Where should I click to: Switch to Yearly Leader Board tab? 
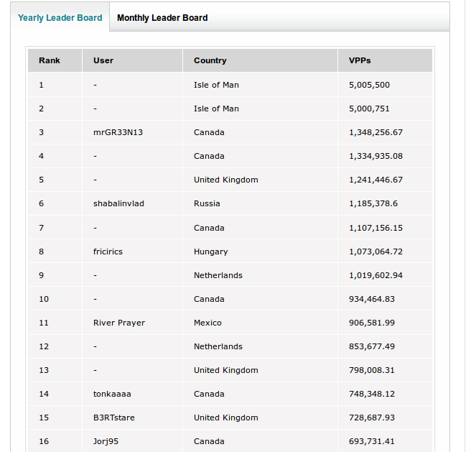tap(60, 18)
